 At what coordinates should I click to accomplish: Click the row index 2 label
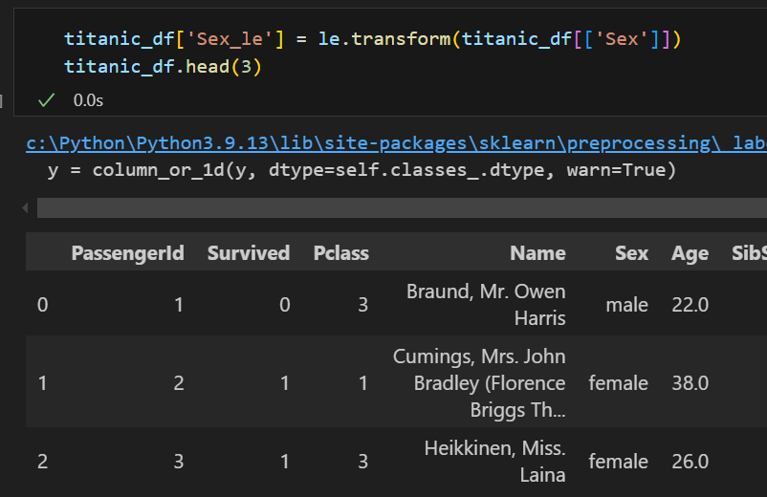point(42,462)
